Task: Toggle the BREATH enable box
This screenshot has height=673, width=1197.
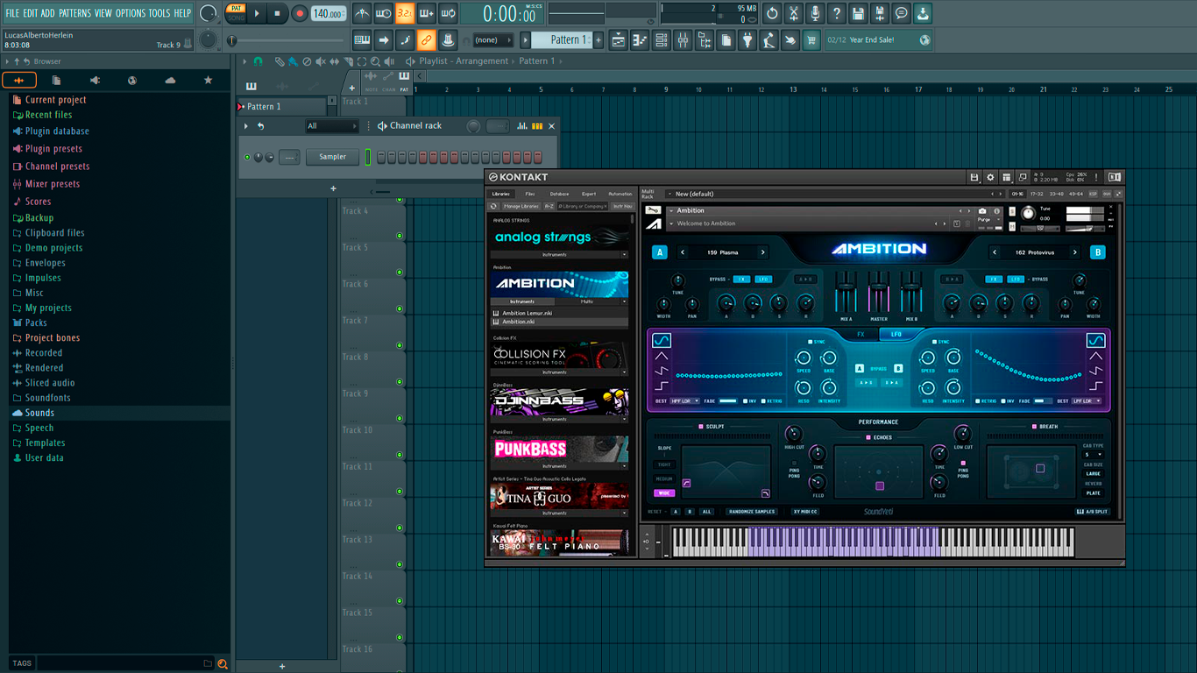Action: (x=1034, y=427)
